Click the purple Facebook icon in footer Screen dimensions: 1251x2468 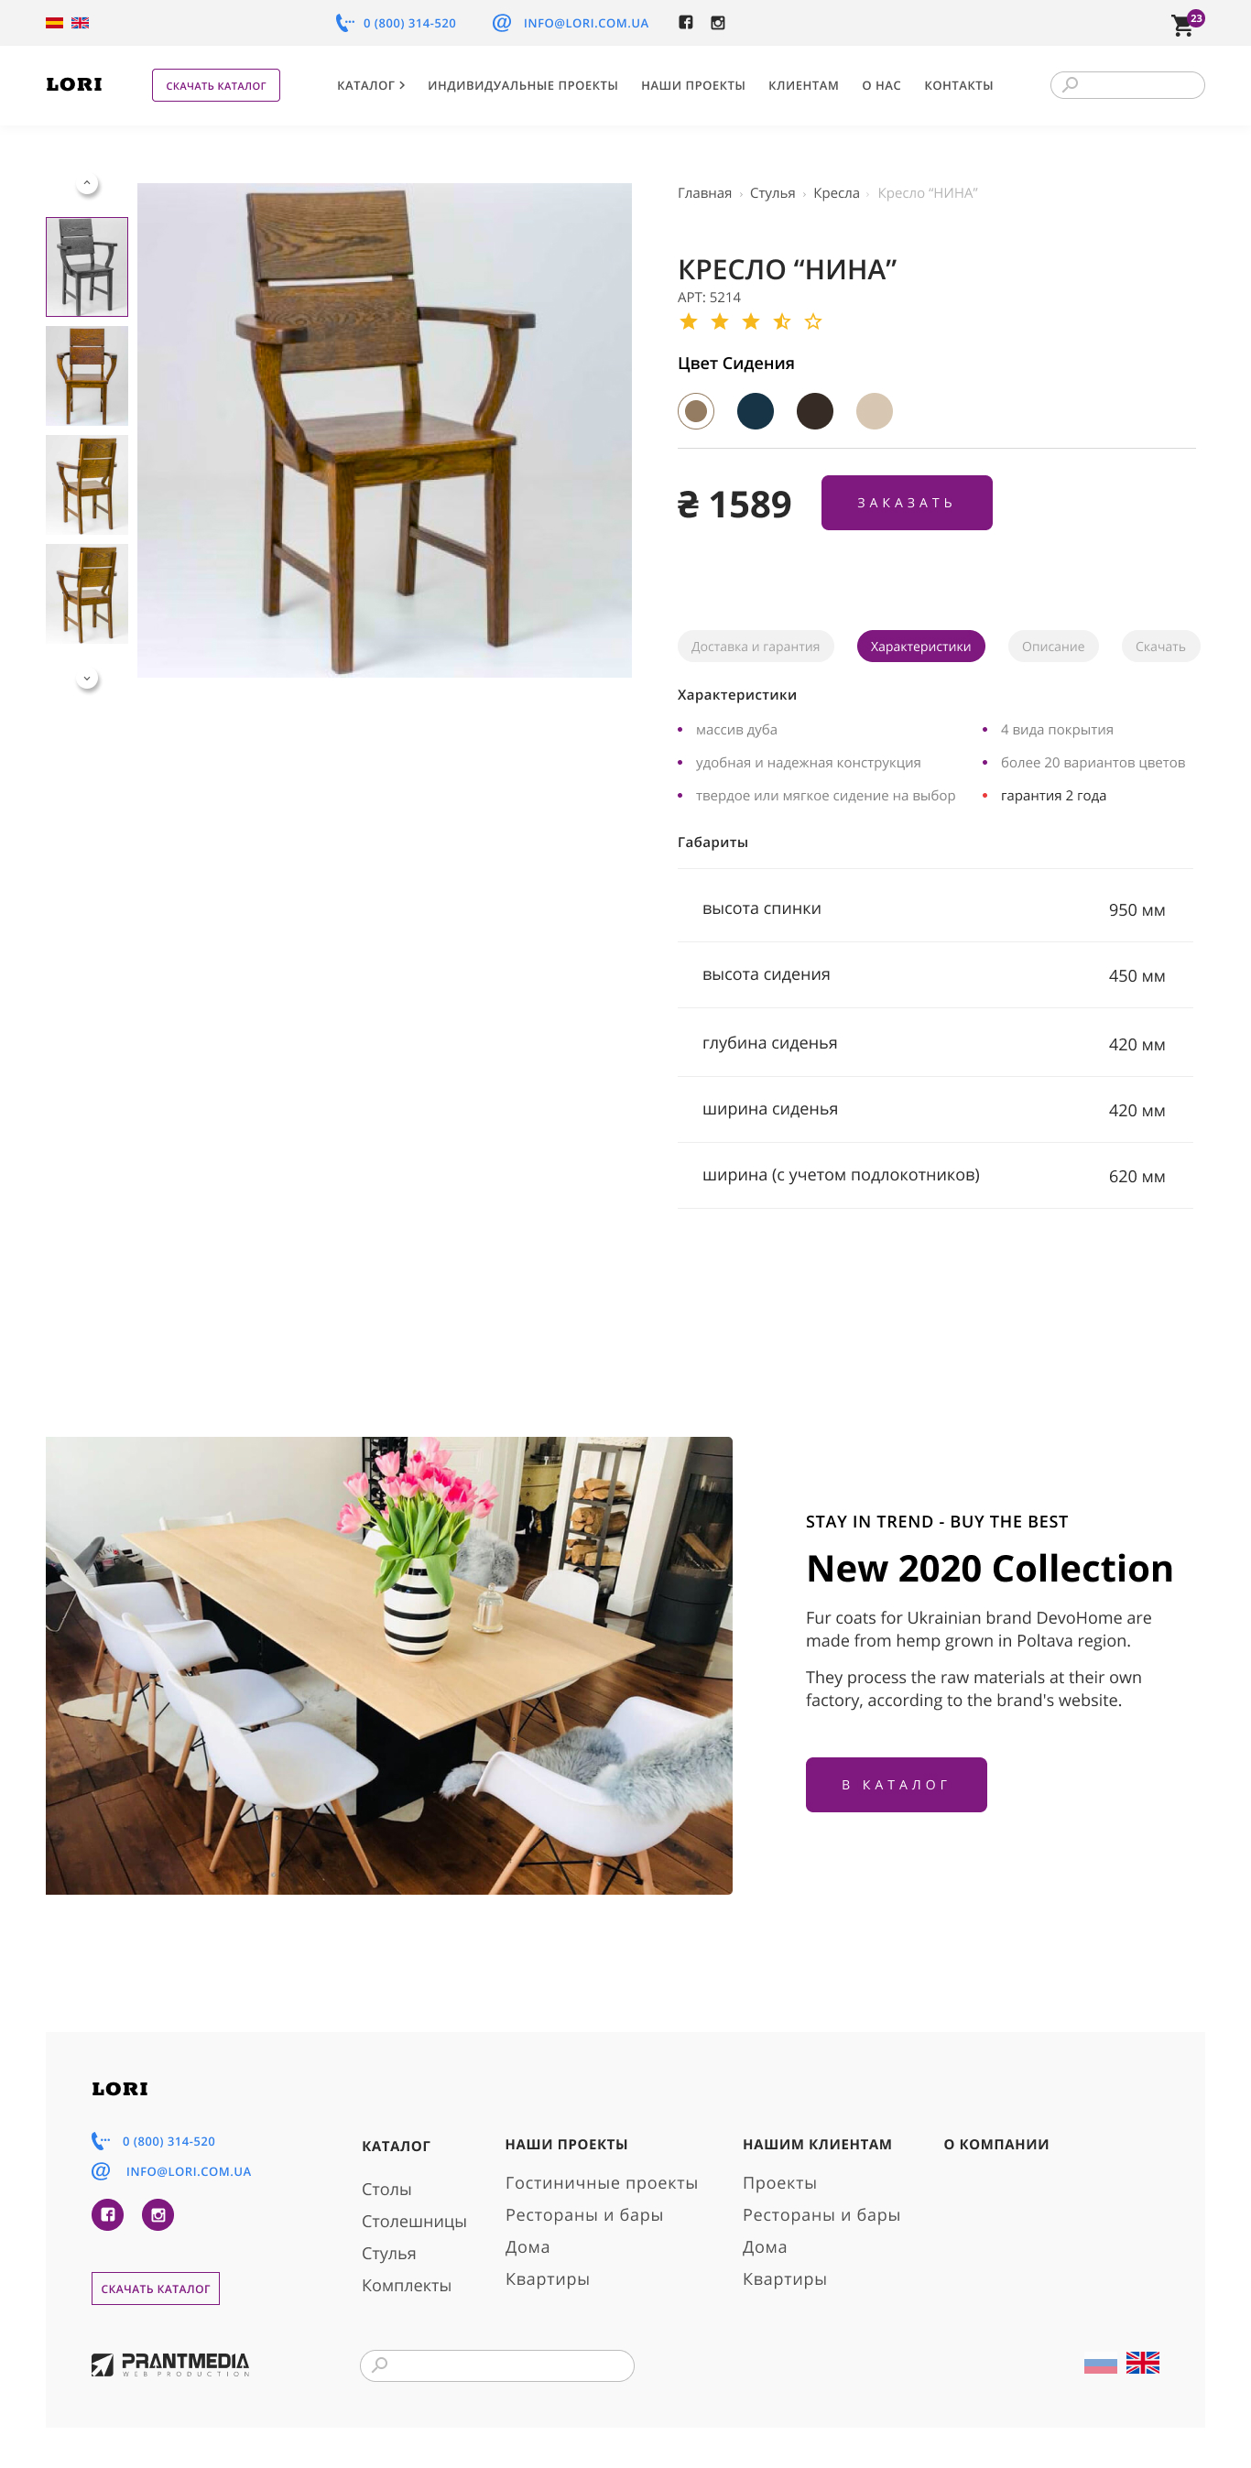107,2214
